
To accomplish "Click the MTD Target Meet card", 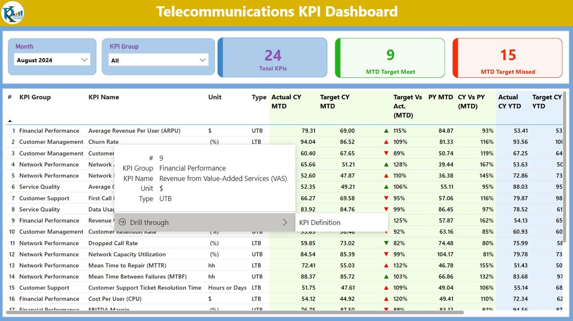I will point(390,58).
